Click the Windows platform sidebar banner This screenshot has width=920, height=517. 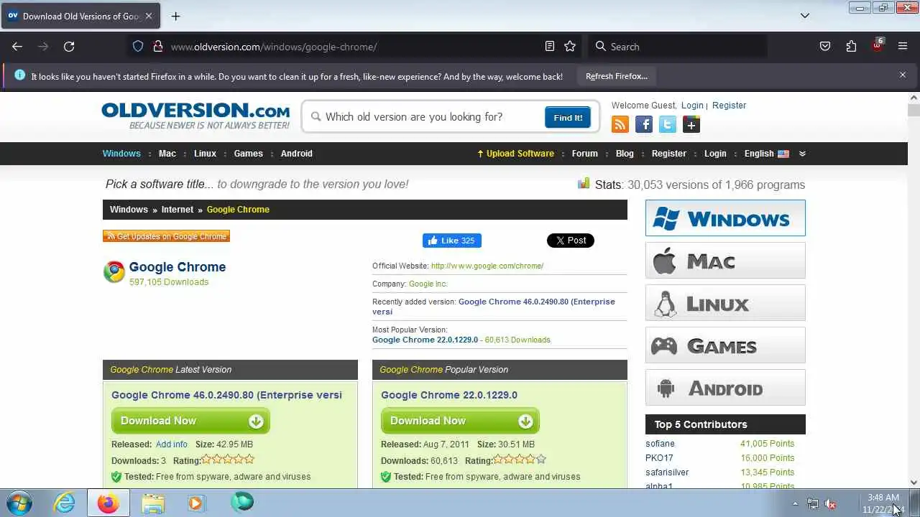coord(725,218)
